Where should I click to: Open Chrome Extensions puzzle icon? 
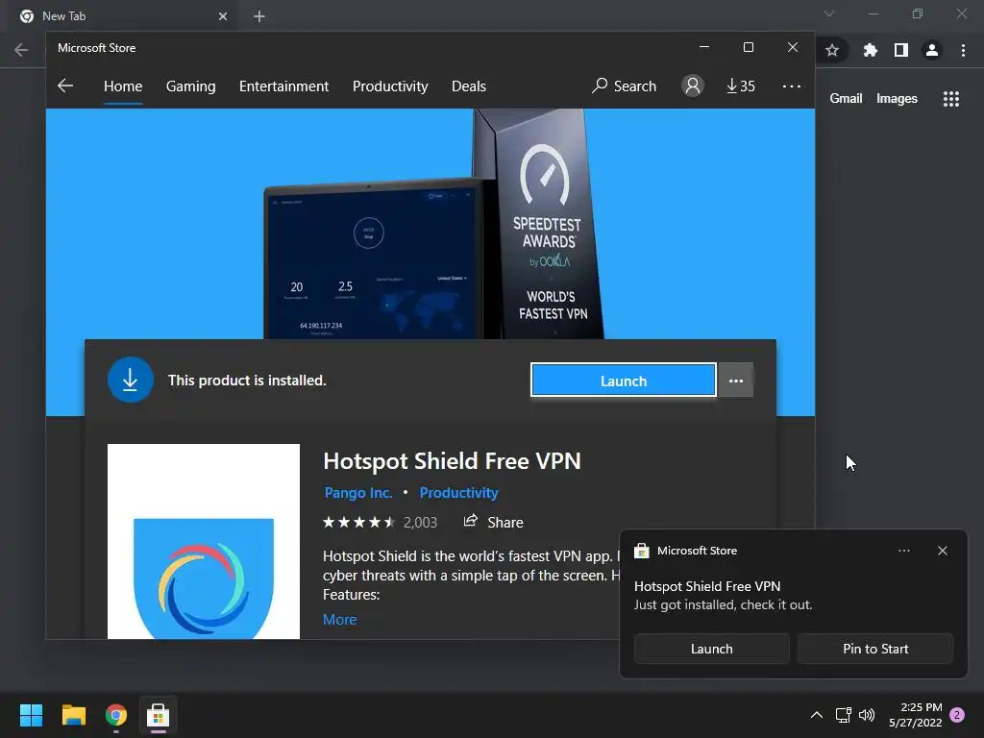870,50
